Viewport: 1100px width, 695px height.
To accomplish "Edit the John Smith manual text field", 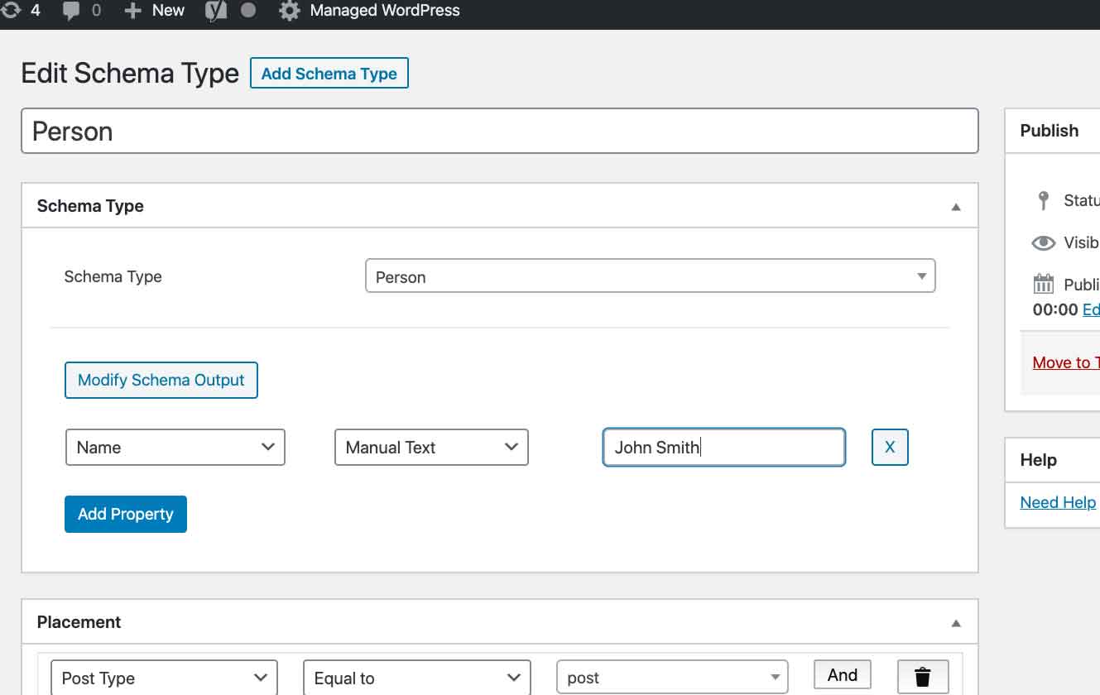I will point(723,447).
